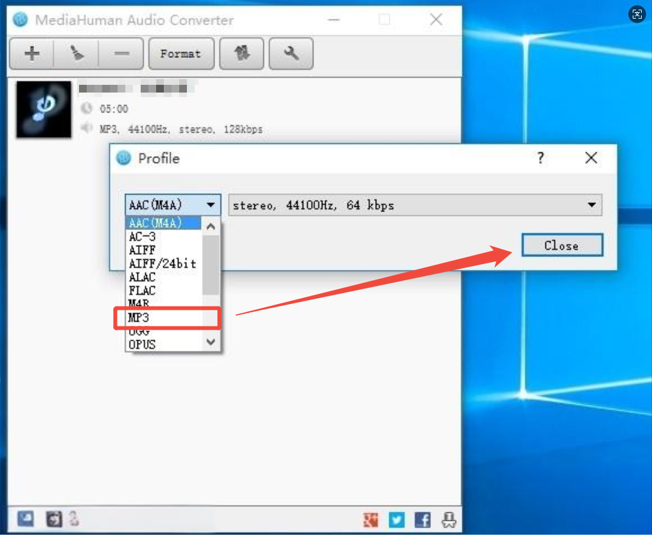The image size is (652, 536).
Task: Choose OPUS in the format list
Action: [x=163, y=344]
